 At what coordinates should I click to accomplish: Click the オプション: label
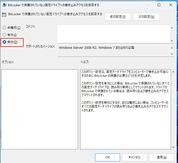[8, 62]
